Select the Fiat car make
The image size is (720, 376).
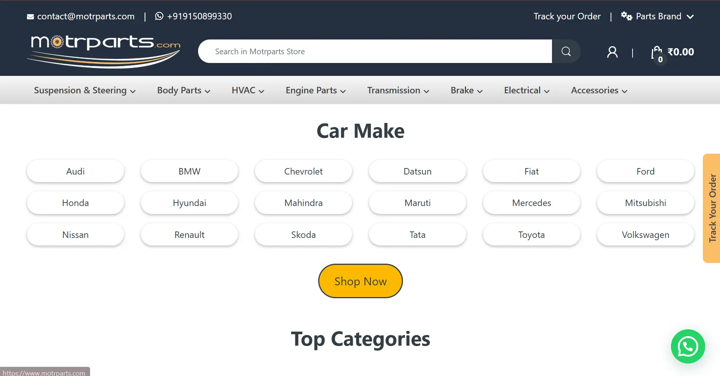531,171
